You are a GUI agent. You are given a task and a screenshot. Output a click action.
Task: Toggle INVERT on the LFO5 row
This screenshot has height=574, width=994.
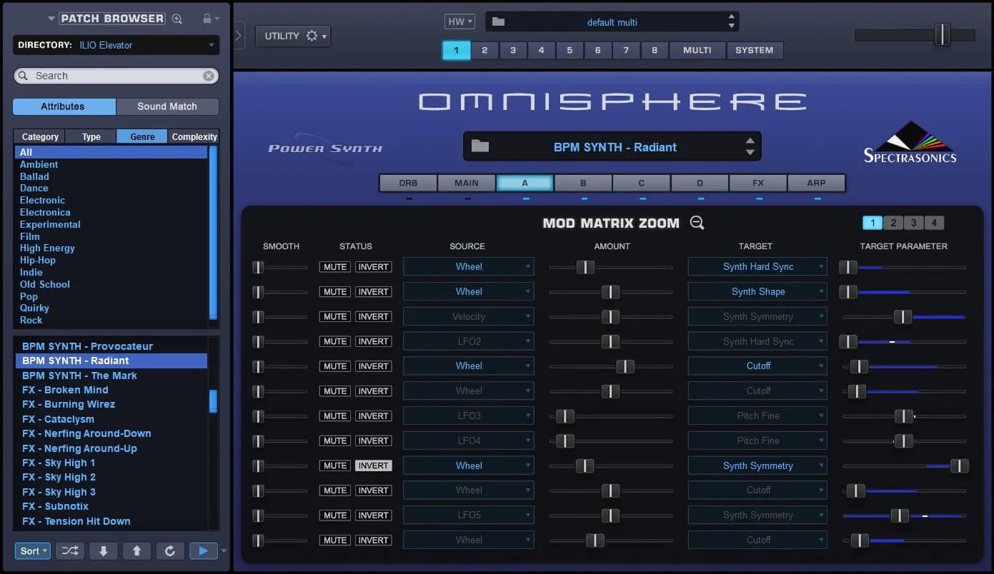[x=373, y=515]
